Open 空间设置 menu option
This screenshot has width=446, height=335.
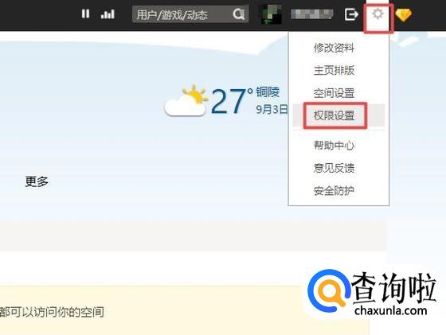[x=334, y=93]
